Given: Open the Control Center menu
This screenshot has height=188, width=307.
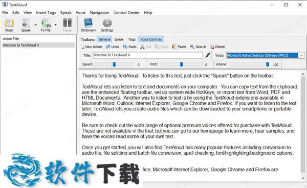Looking at the screenshot, I should [126, 12].
